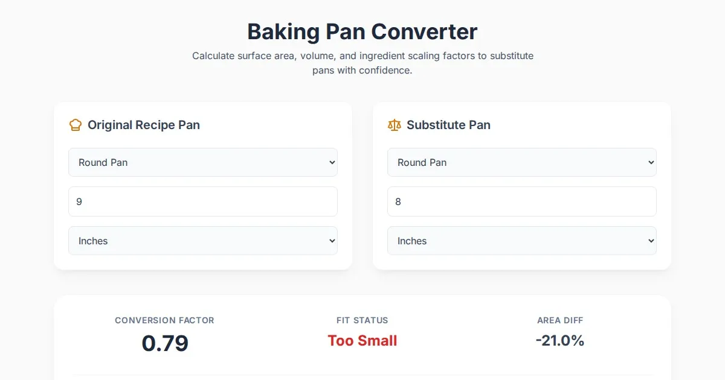Focus the original pan size field showing 9
This screenshot has width=725, height=380.
pos(202,201)
